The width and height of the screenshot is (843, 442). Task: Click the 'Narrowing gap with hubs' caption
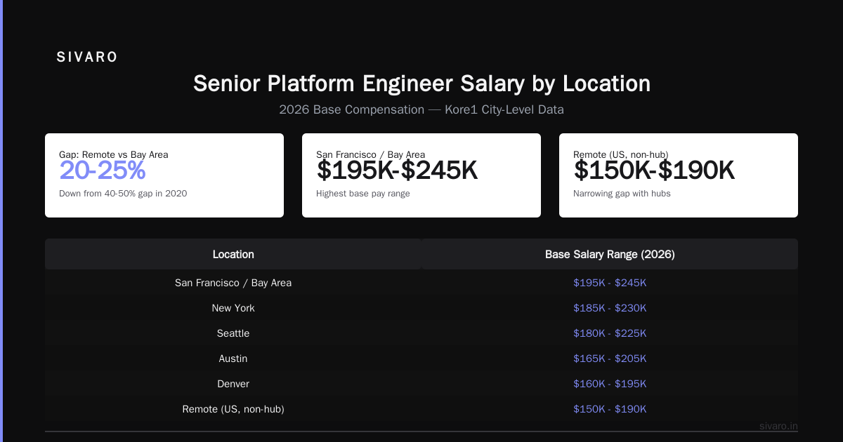coord(622,193)
